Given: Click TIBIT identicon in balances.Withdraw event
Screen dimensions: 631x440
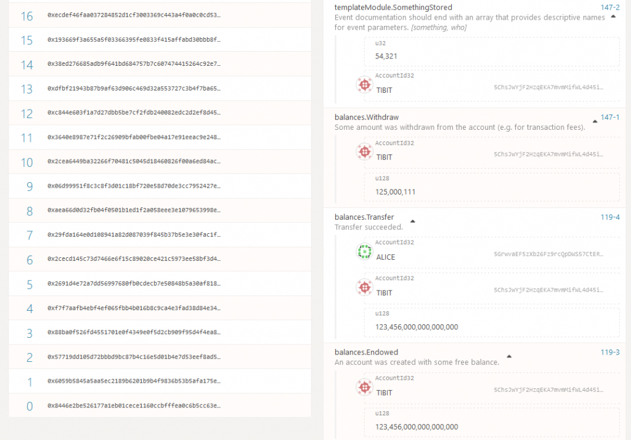Looking at the screenshot, I should (x=364, y=152).
